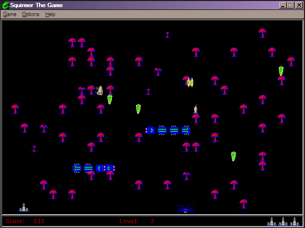This screenshot has height=228, width=305.
Task: Click the green drill in the lower right area
Action: point(234,156)
